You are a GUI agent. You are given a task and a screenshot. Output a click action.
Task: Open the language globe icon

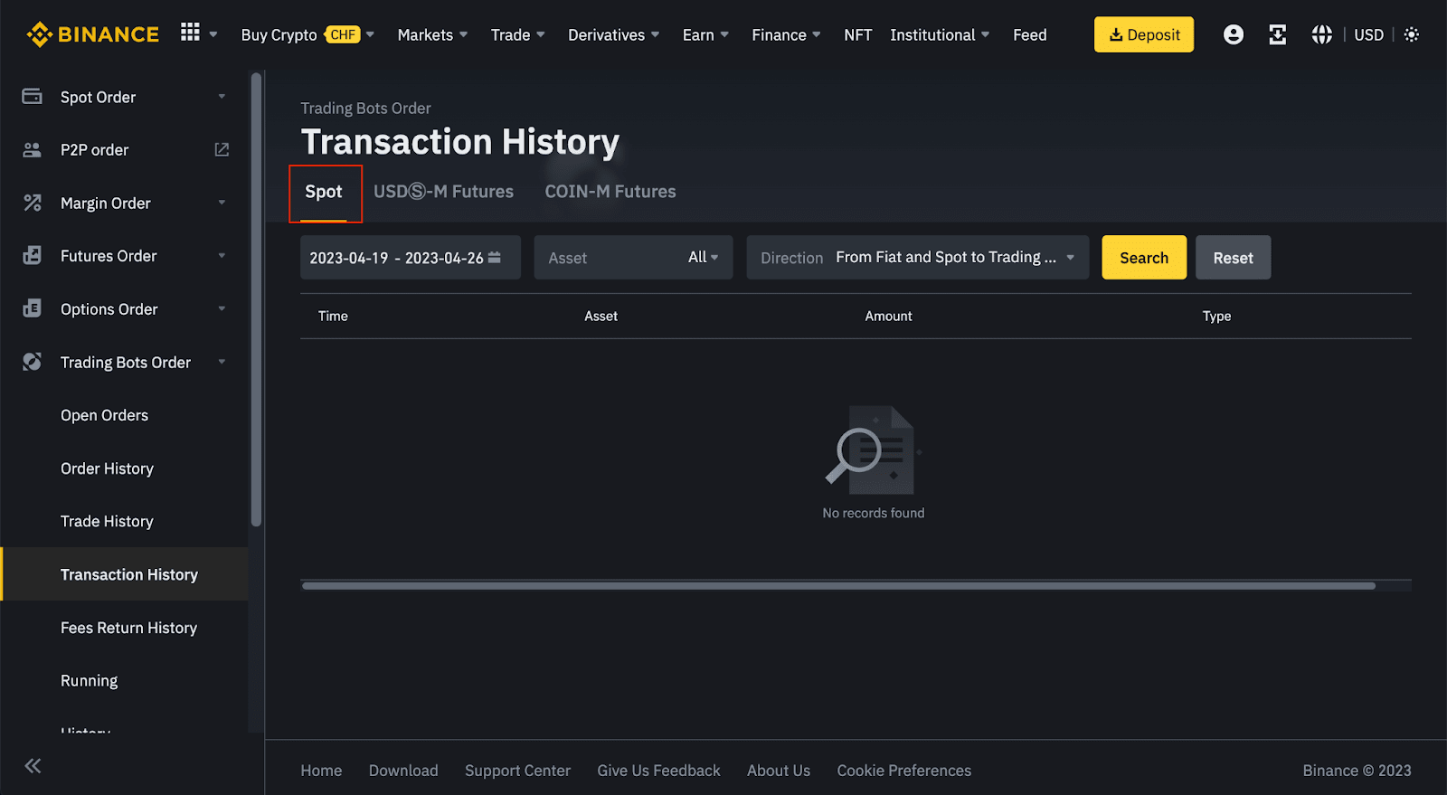1322,34
